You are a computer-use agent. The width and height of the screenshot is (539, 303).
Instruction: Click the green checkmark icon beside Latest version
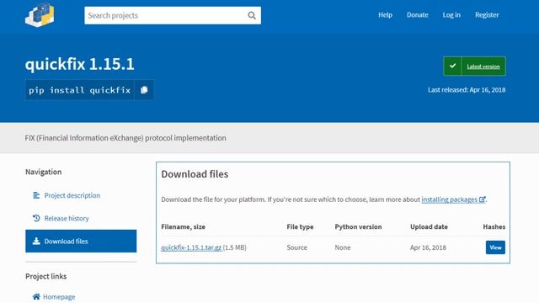pos(453,66)
